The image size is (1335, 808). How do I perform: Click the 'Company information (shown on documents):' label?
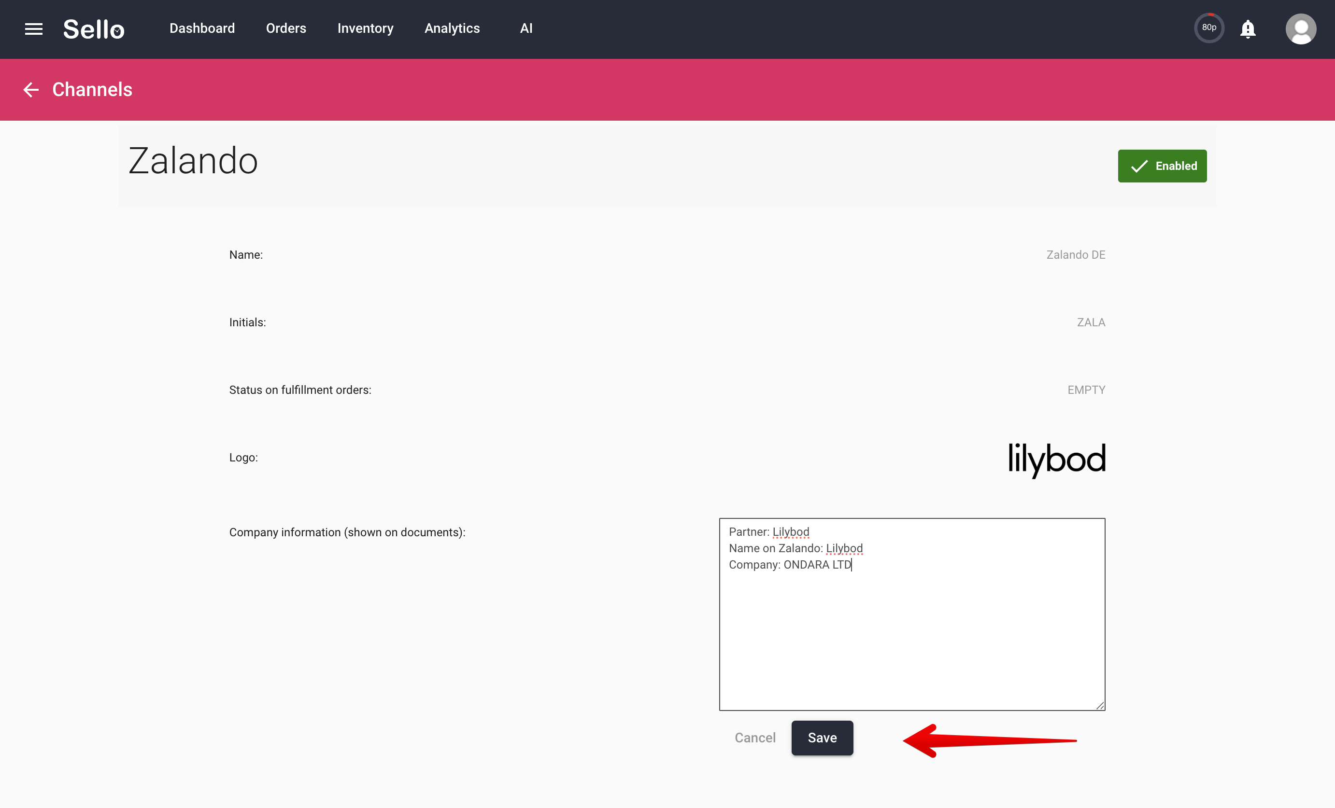coord(347,532)
